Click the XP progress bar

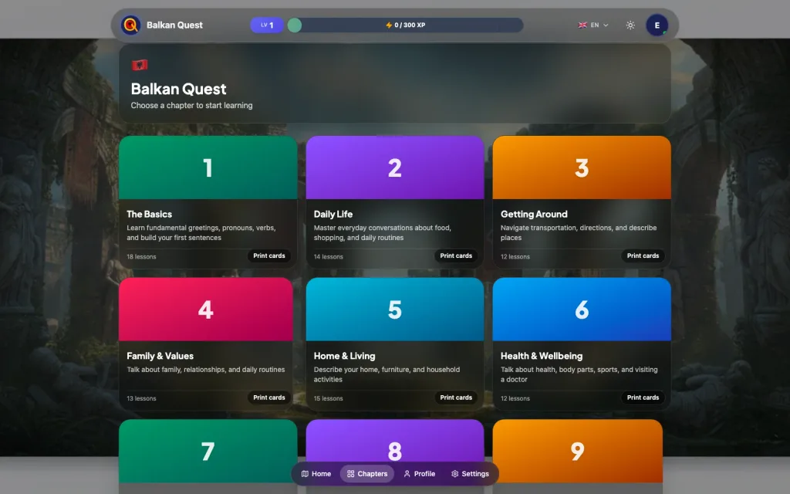(405, 25)
